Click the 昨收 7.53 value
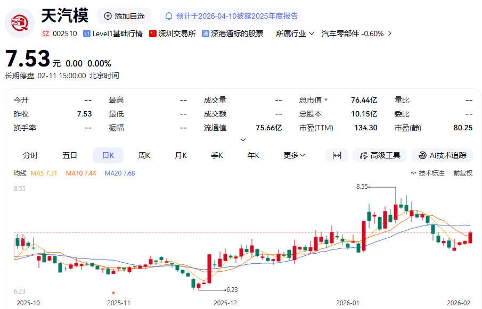The width and height of the screenshot is (482, 309). 84,114
